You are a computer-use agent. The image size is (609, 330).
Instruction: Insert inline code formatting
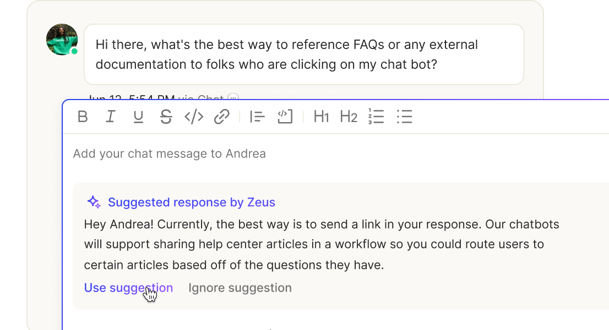click(x=194, y=117)
